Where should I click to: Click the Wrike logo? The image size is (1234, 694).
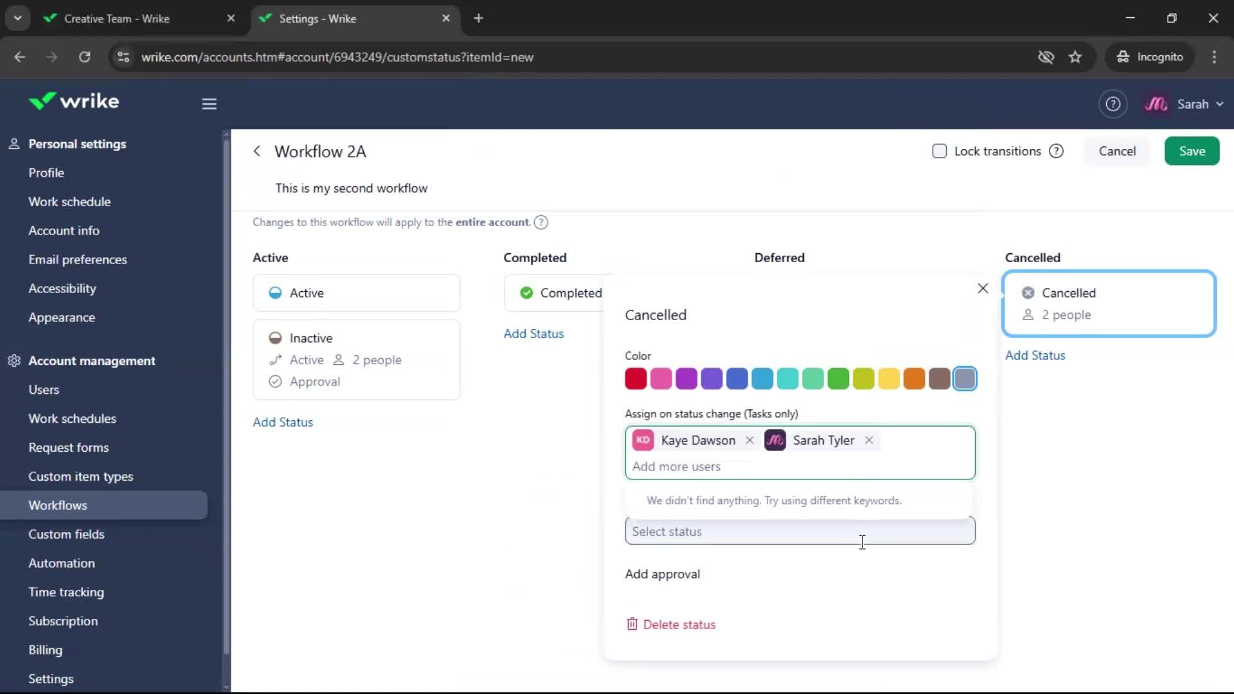point(74,102)
